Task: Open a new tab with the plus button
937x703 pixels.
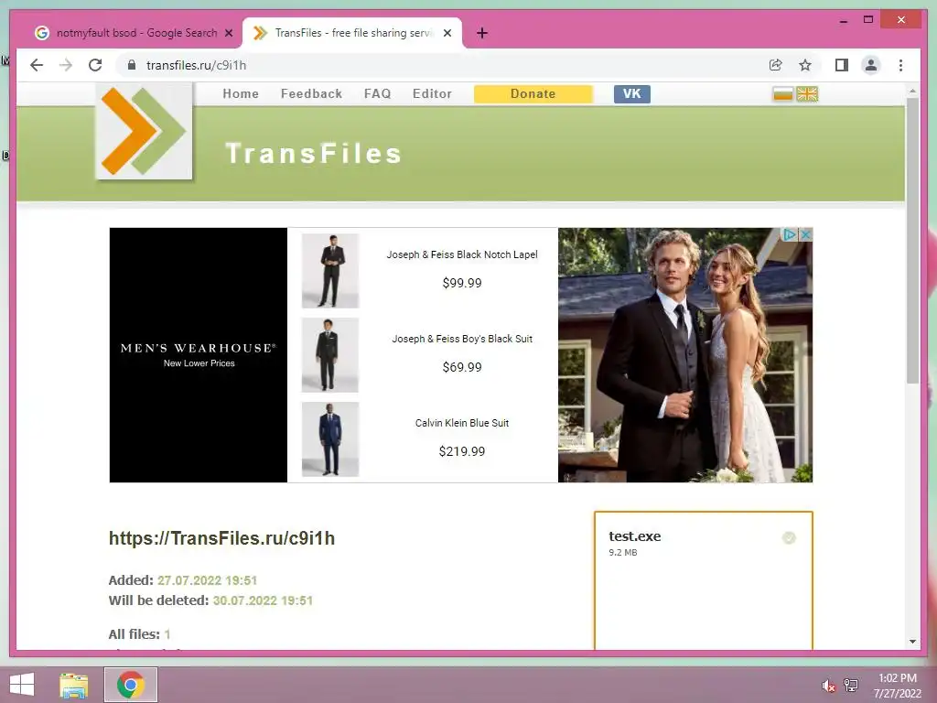Action: click(482, 34)
